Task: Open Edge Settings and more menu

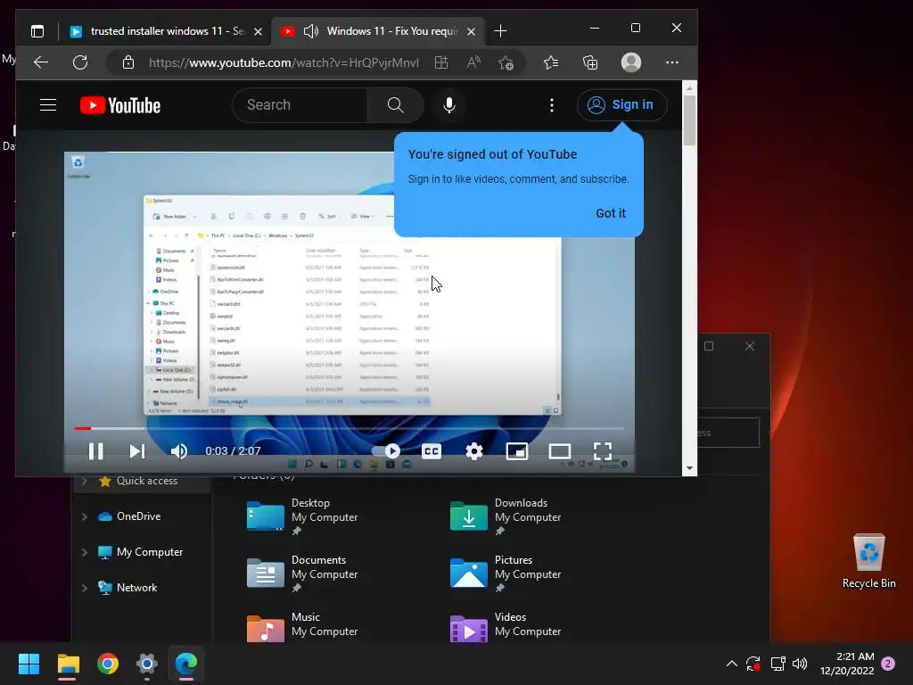Action: click(x=672, y=62)
